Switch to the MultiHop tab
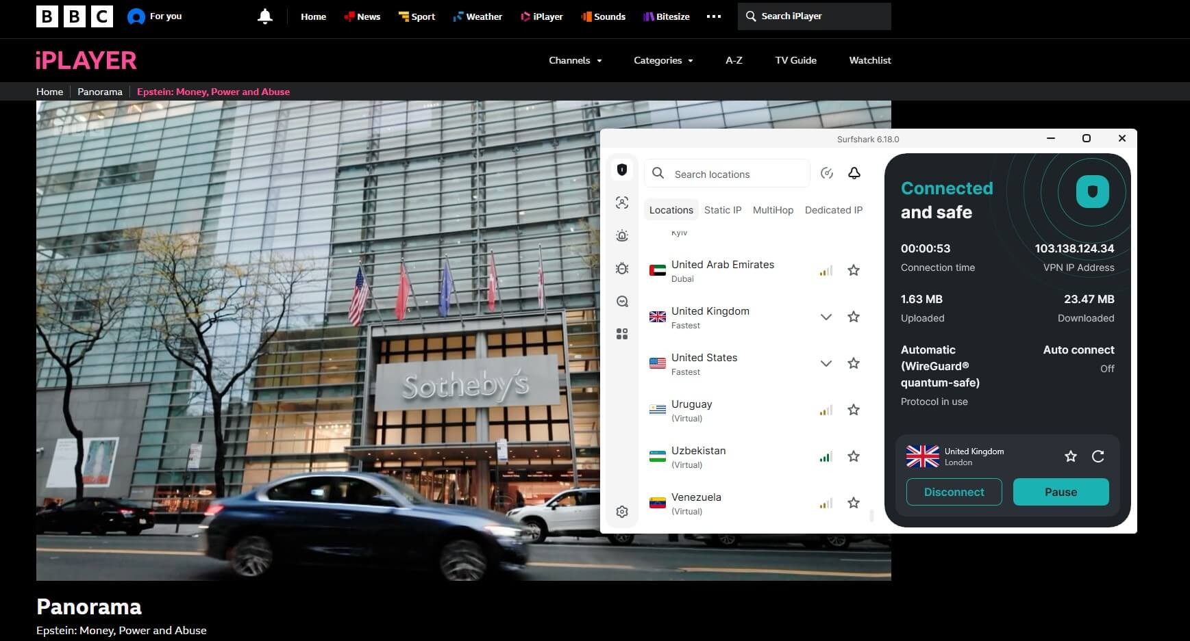 (773, 210)
